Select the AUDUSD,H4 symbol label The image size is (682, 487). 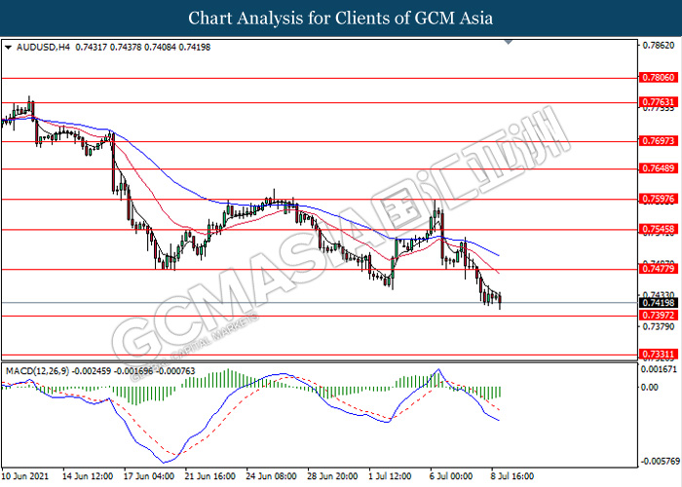(43, 48)
